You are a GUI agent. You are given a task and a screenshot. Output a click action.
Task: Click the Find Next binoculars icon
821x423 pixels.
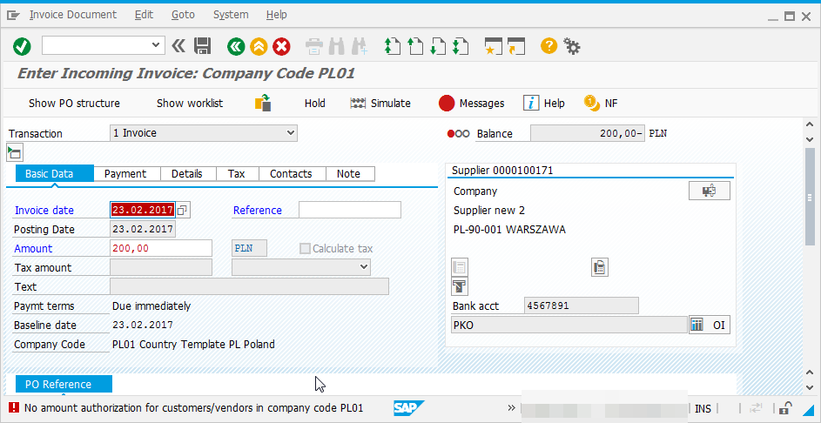coord(360,47)
